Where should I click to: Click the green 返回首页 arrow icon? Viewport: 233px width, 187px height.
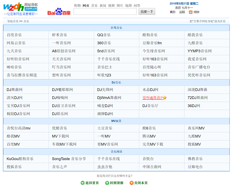82,183
